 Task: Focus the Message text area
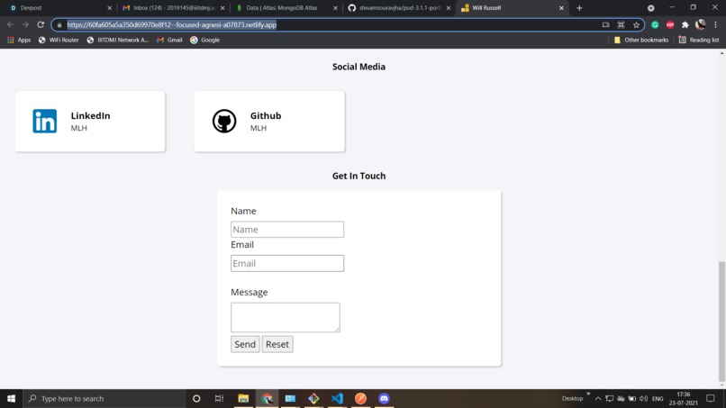[286, 317]
